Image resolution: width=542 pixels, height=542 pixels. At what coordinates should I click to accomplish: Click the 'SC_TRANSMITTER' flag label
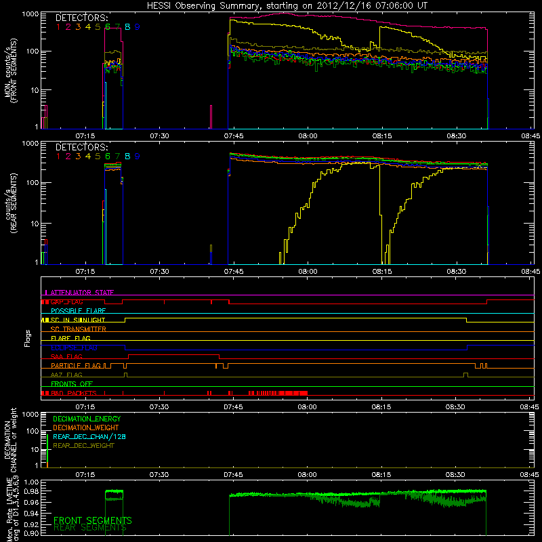79,329
